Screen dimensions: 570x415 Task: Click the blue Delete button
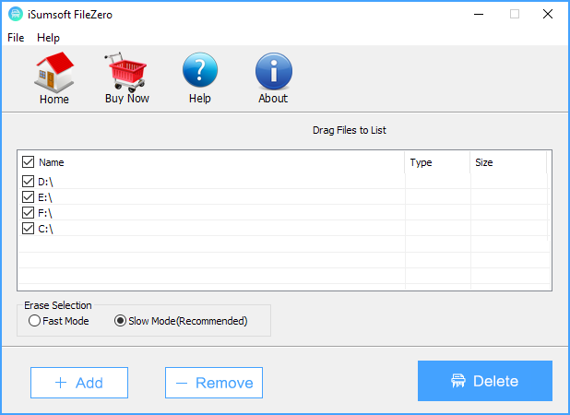point(485,381)
